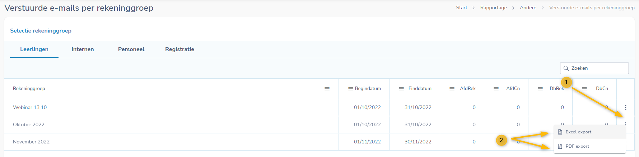
Task: Open the Oktober 2022 row actions menu
Action: pyautogui.click(x=626, y=124)
